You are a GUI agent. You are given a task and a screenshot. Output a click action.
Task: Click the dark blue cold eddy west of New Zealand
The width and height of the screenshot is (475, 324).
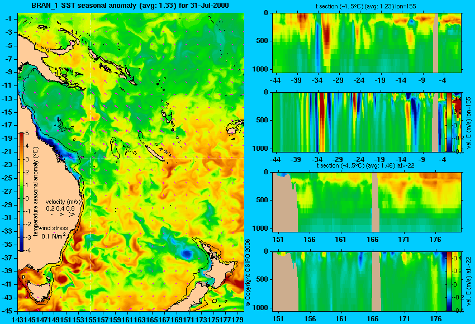(x=186, y=254)
